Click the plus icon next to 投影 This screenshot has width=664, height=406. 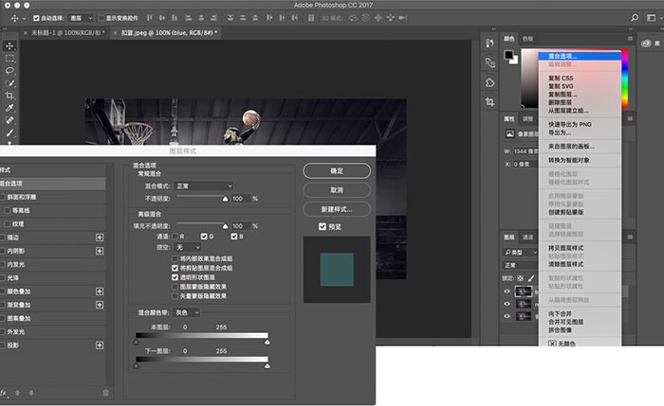coord(99,345)
